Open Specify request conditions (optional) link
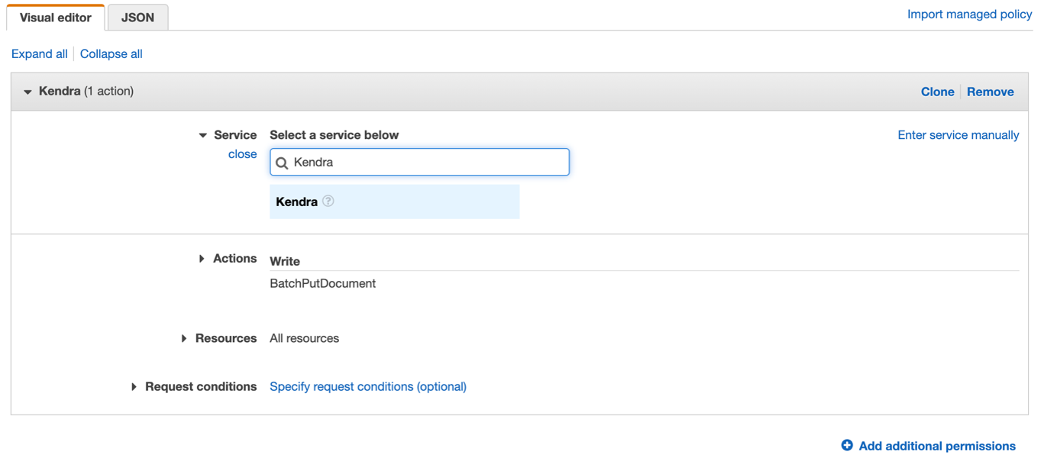Viewport: 1057px width, 471px height. [x=368, y=387]
